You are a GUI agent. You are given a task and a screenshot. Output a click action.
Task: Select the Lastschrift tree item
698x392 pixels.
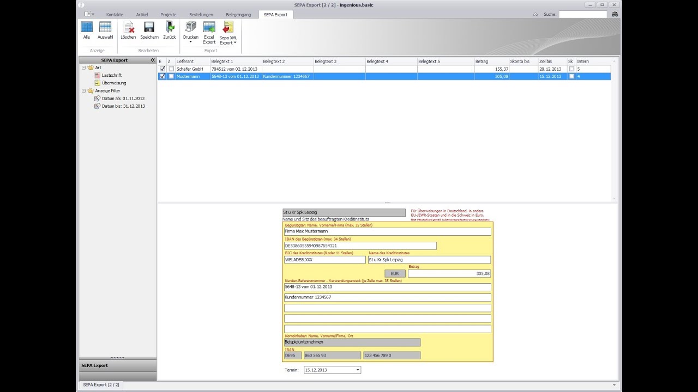tap(111, 75)
